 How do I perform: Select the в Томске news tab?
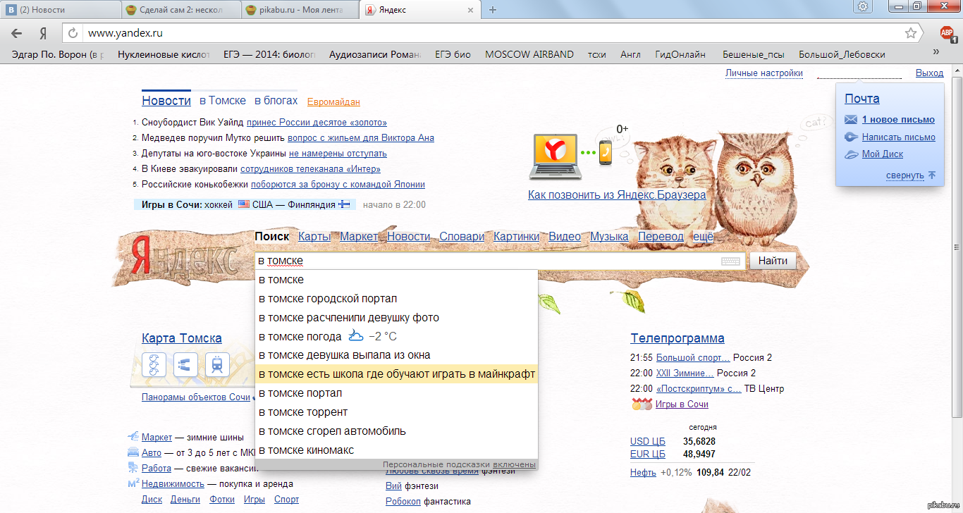[x=222, y=101]
